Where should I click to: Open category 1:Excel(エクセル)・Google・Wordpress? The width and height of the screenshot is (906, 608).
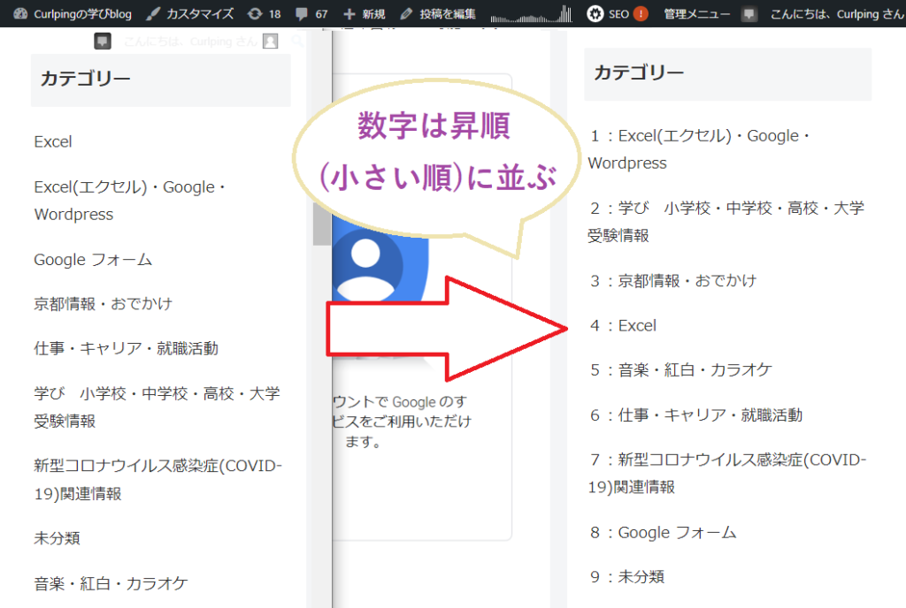click(700, 149)
